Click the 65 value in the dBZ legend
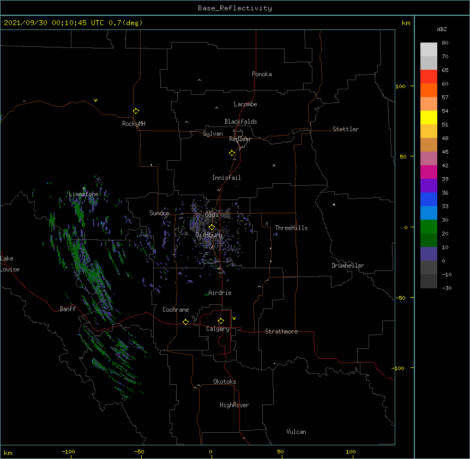 click(x=445, y=70)
